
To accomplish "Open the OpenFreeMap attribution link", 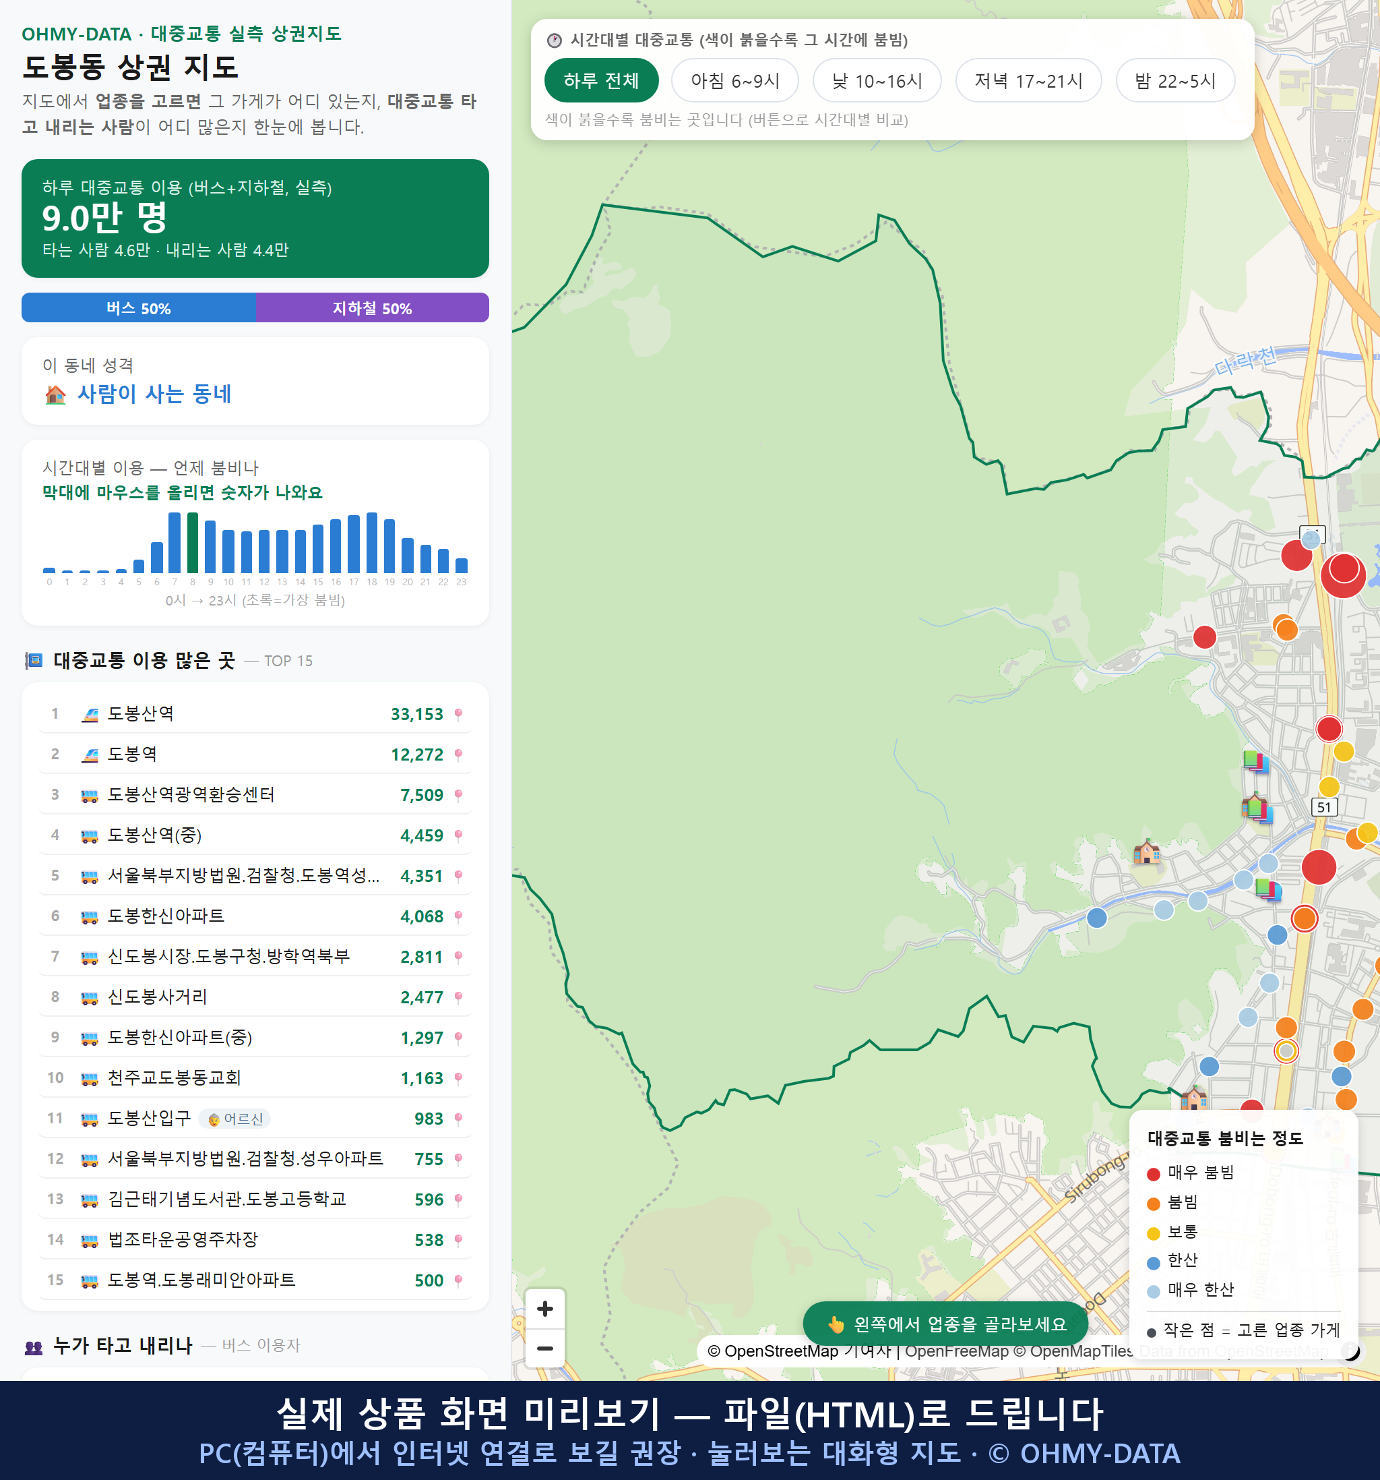I will tap(957, 1351).
